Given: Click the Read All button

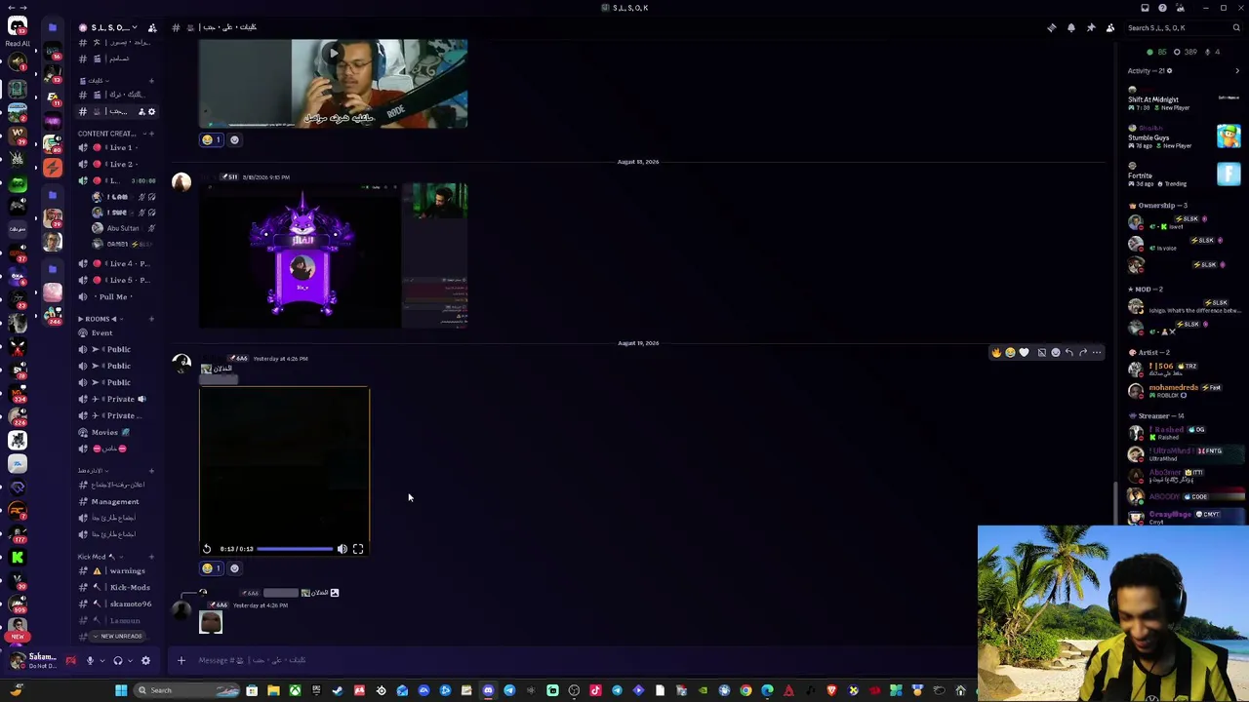Looking at the screenshot, I should pyautogui.click(x=18, y=44).
